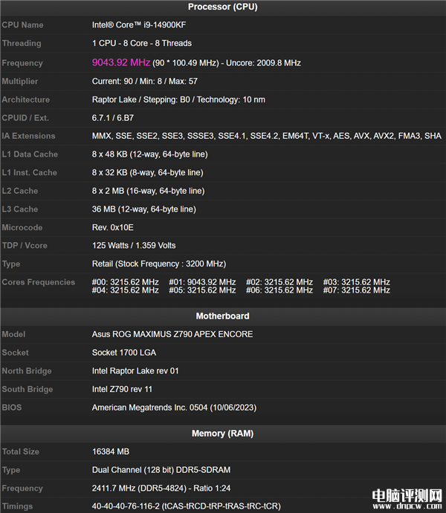This screenshot has height=513, width=446.
Task: Click the IA Extensions row label
Action: coord(28,136)
